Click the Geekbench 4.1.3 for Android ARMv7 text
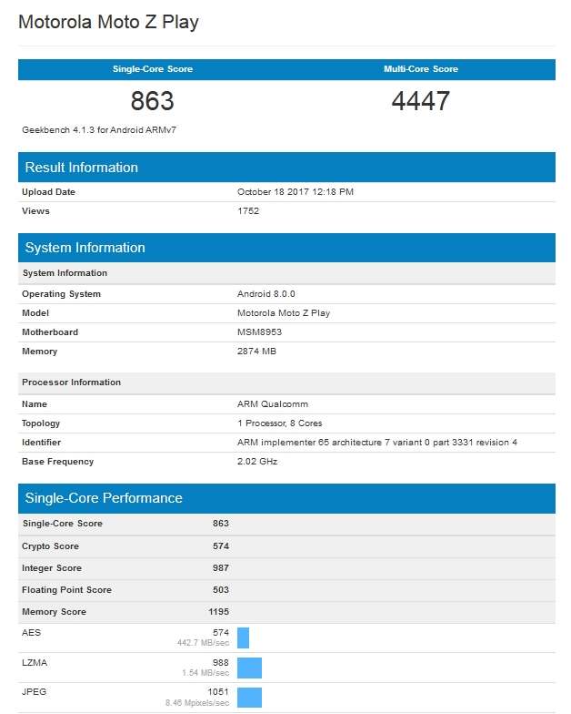This screenshot has width=571, height=714. (x=99, y=130)
